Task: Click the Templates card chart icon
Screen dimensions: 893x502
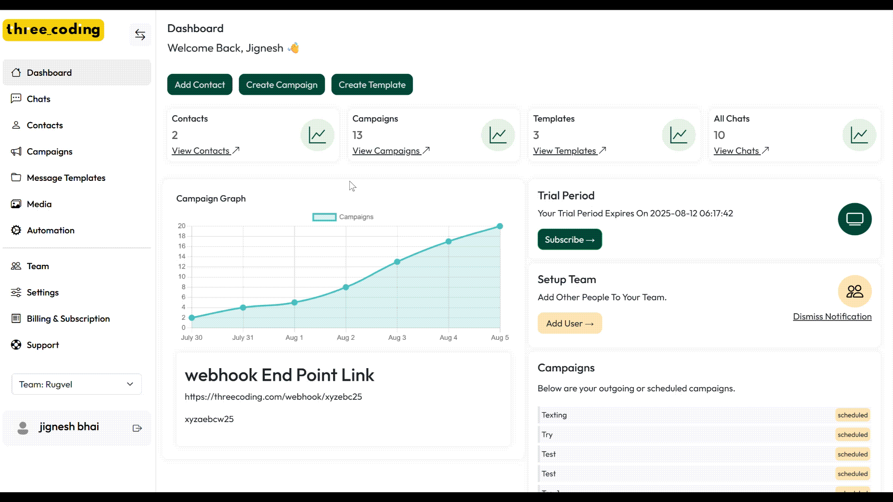Action: click(x=679, y=135)
